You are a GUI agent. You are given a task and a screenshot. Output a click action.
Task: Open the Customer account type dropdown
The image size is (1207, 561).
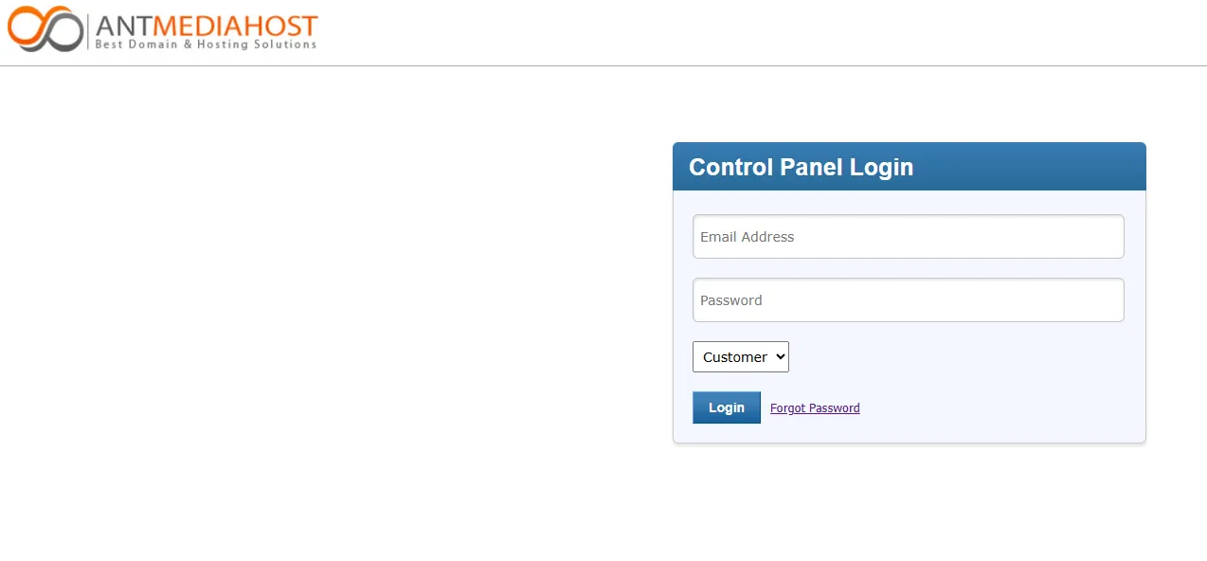740,357
